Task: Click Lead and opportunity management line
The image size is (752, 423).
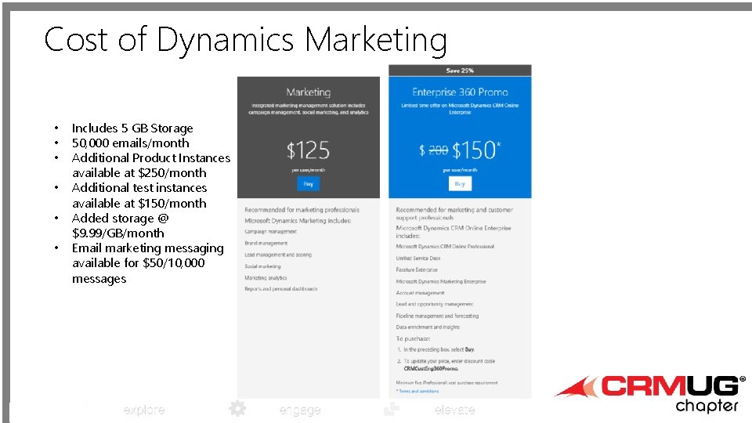Action: pos(435,304)
